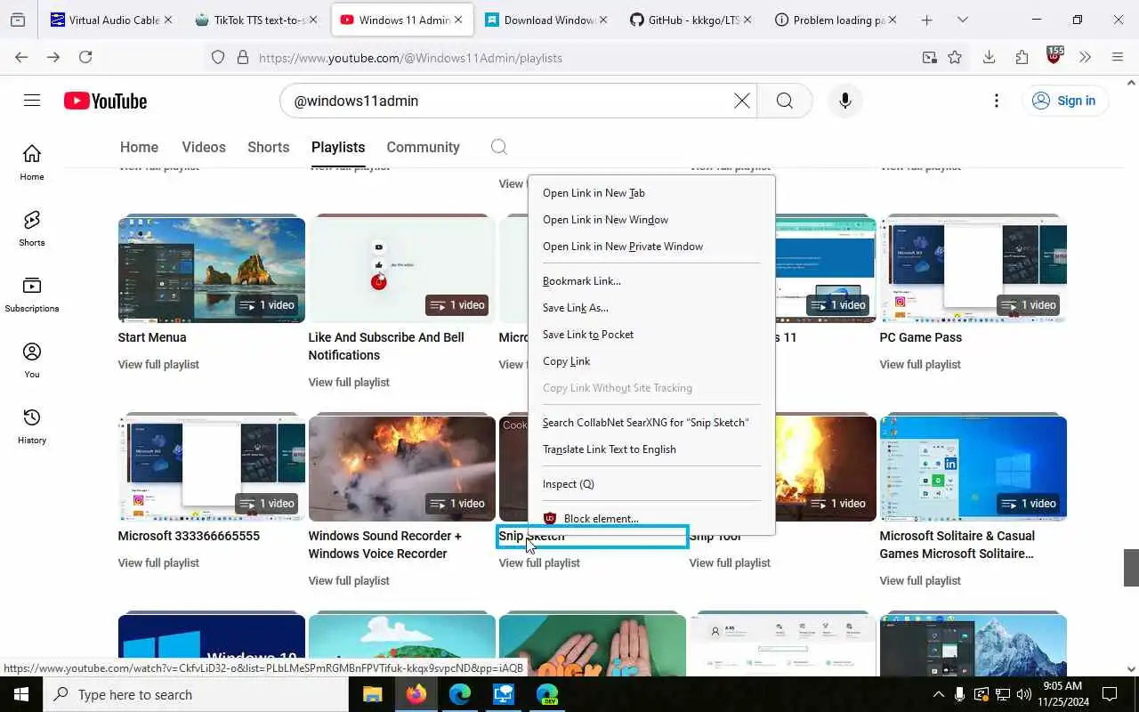
Task: Choose Inspect (Q) from context menu
Action: click(x=651, y=483)
